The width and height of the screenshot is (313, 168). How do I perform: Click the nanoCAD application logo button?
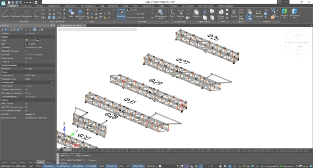click(x=3, y=3)
